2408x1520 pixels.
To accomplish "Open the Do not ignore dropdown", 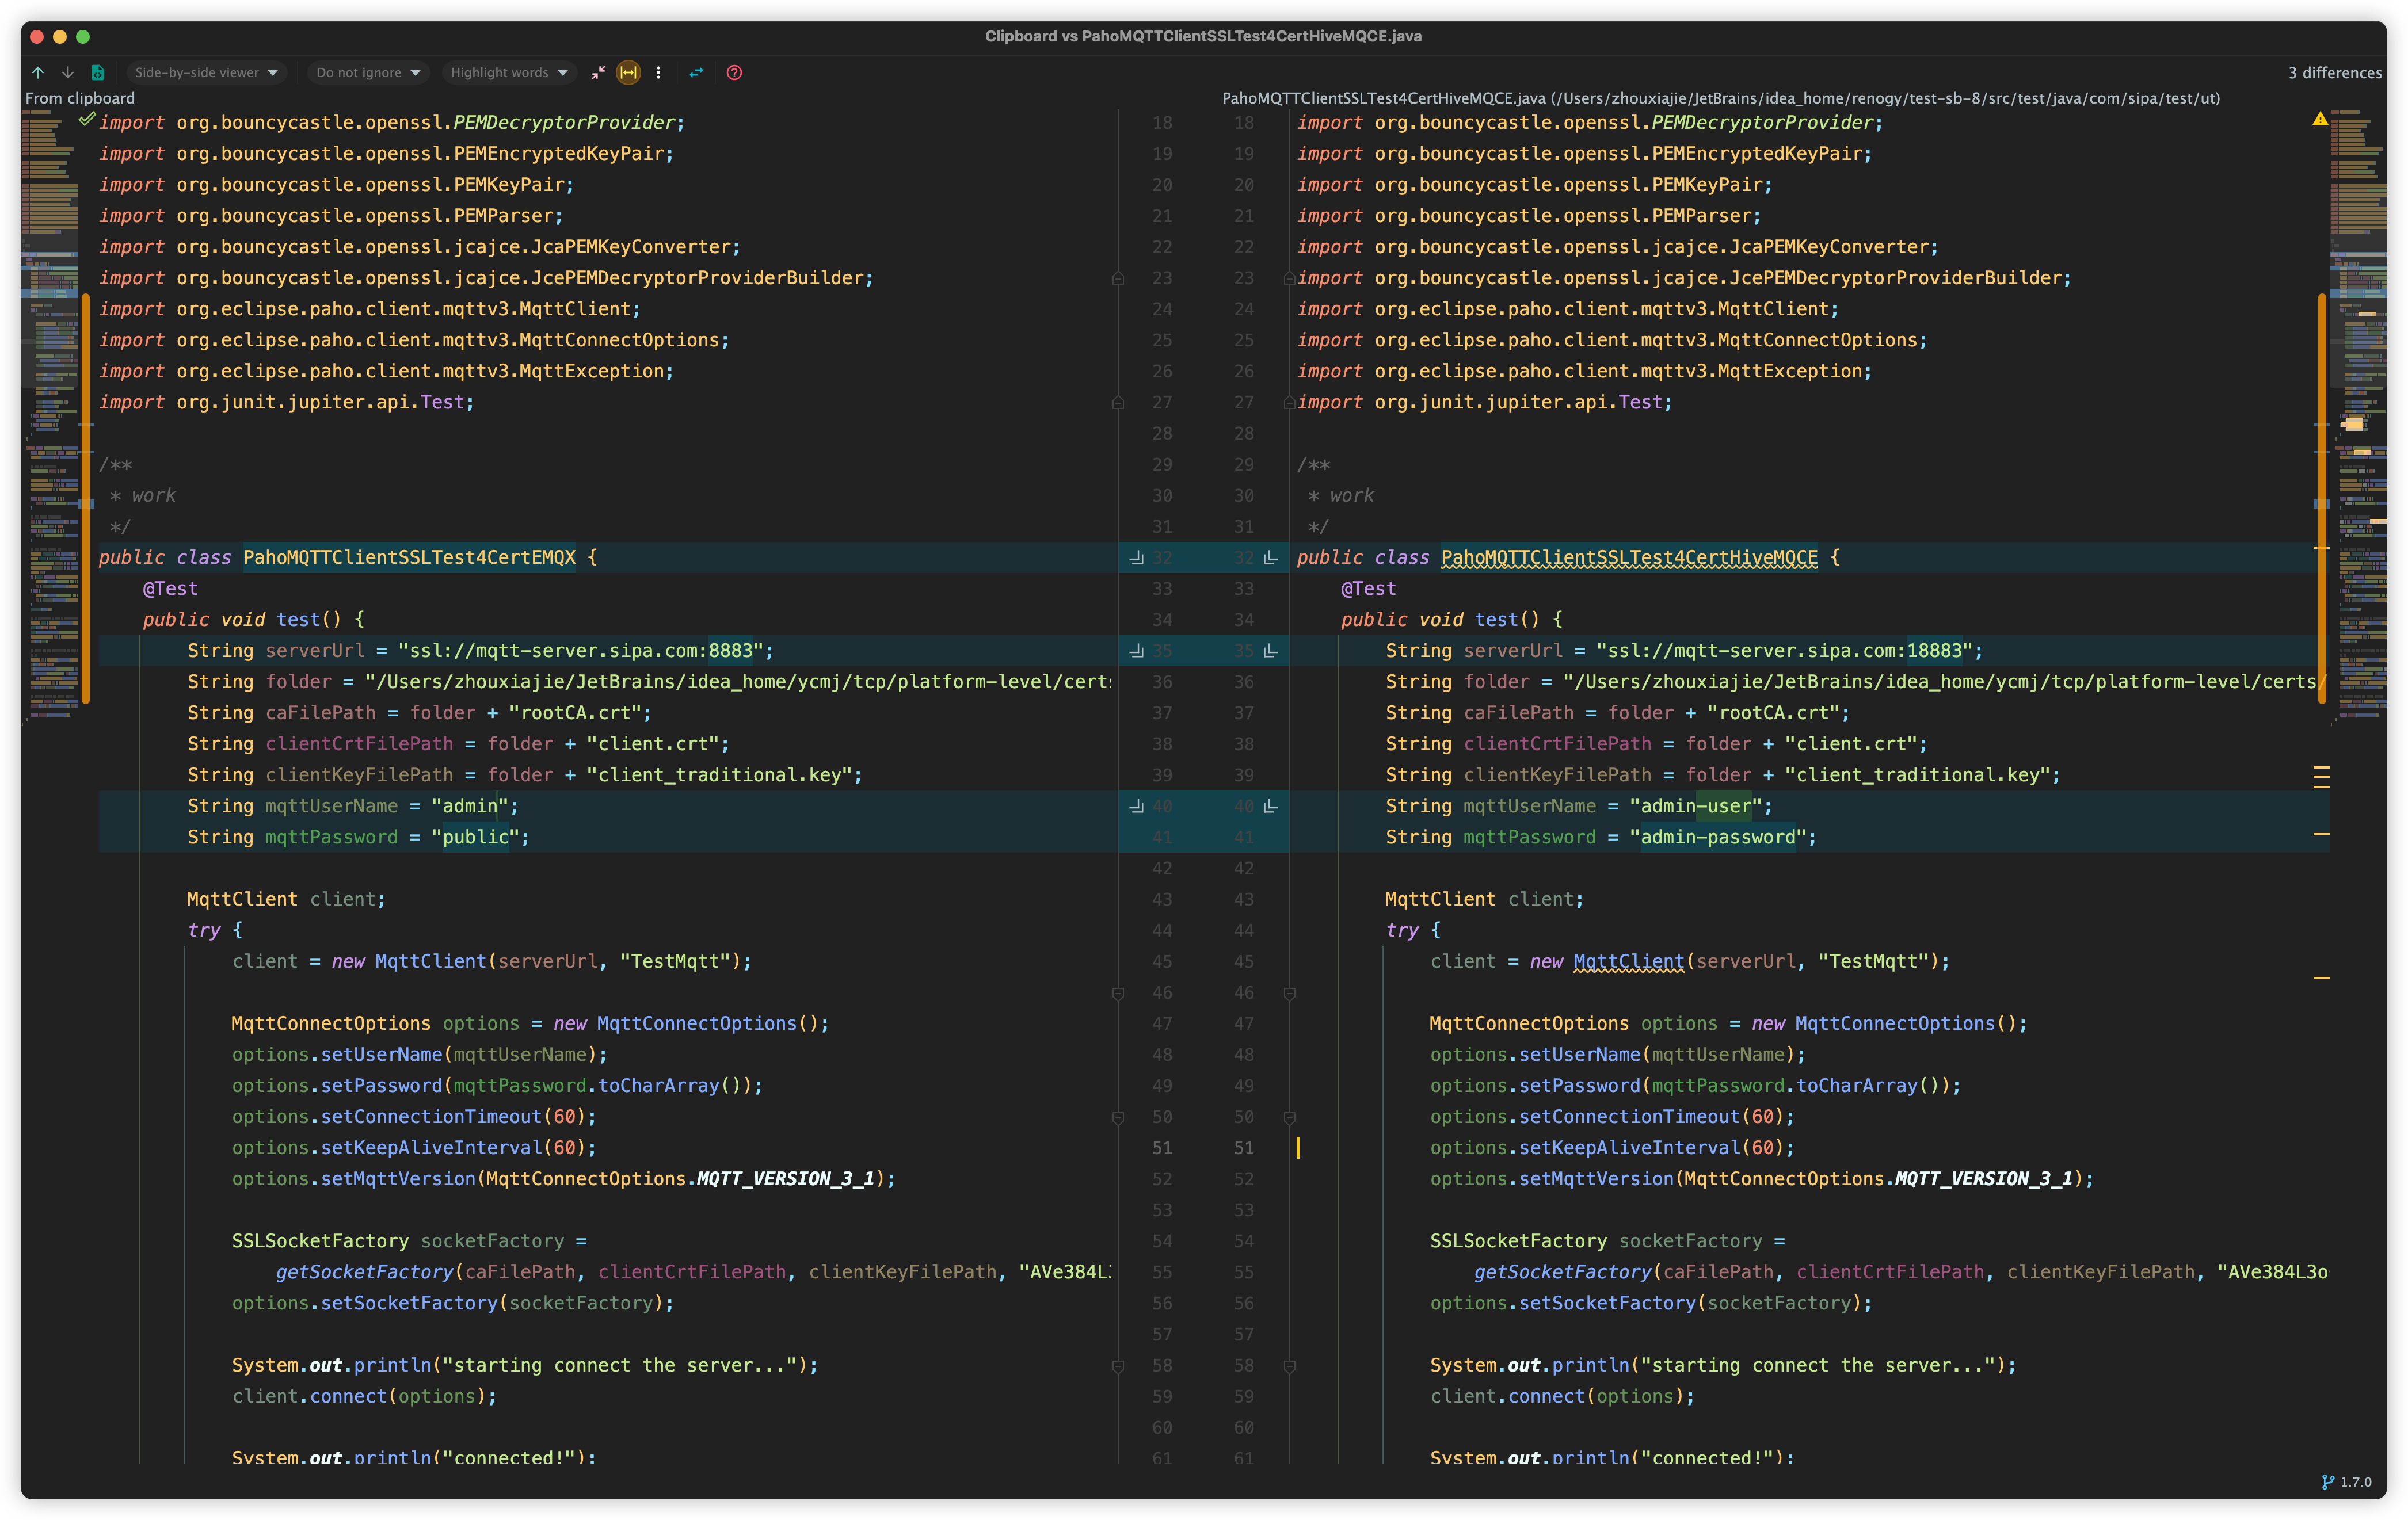I will 368,72.
